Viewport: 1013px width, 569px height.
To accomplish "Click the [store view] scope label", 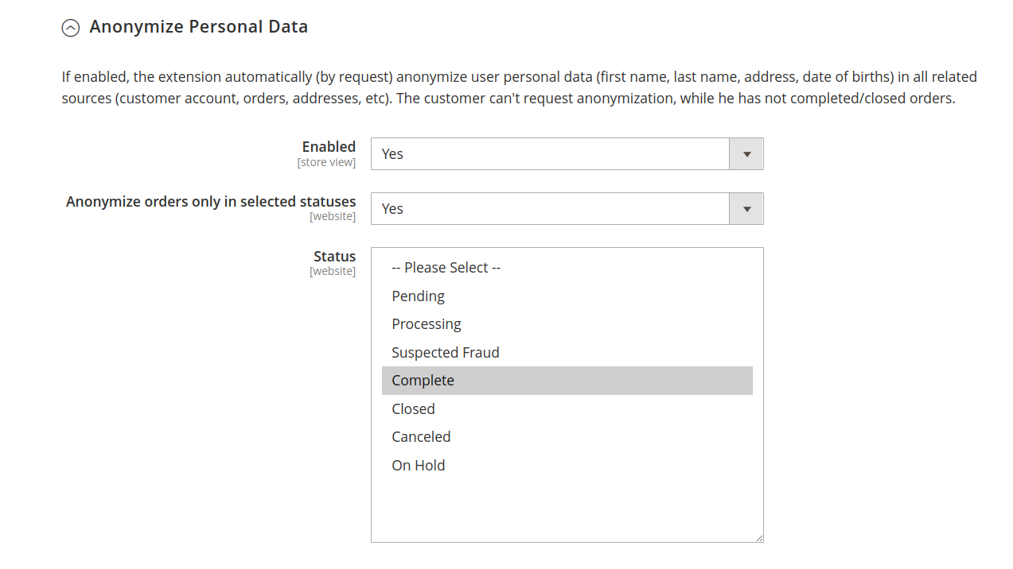I will tap(326, 162).
